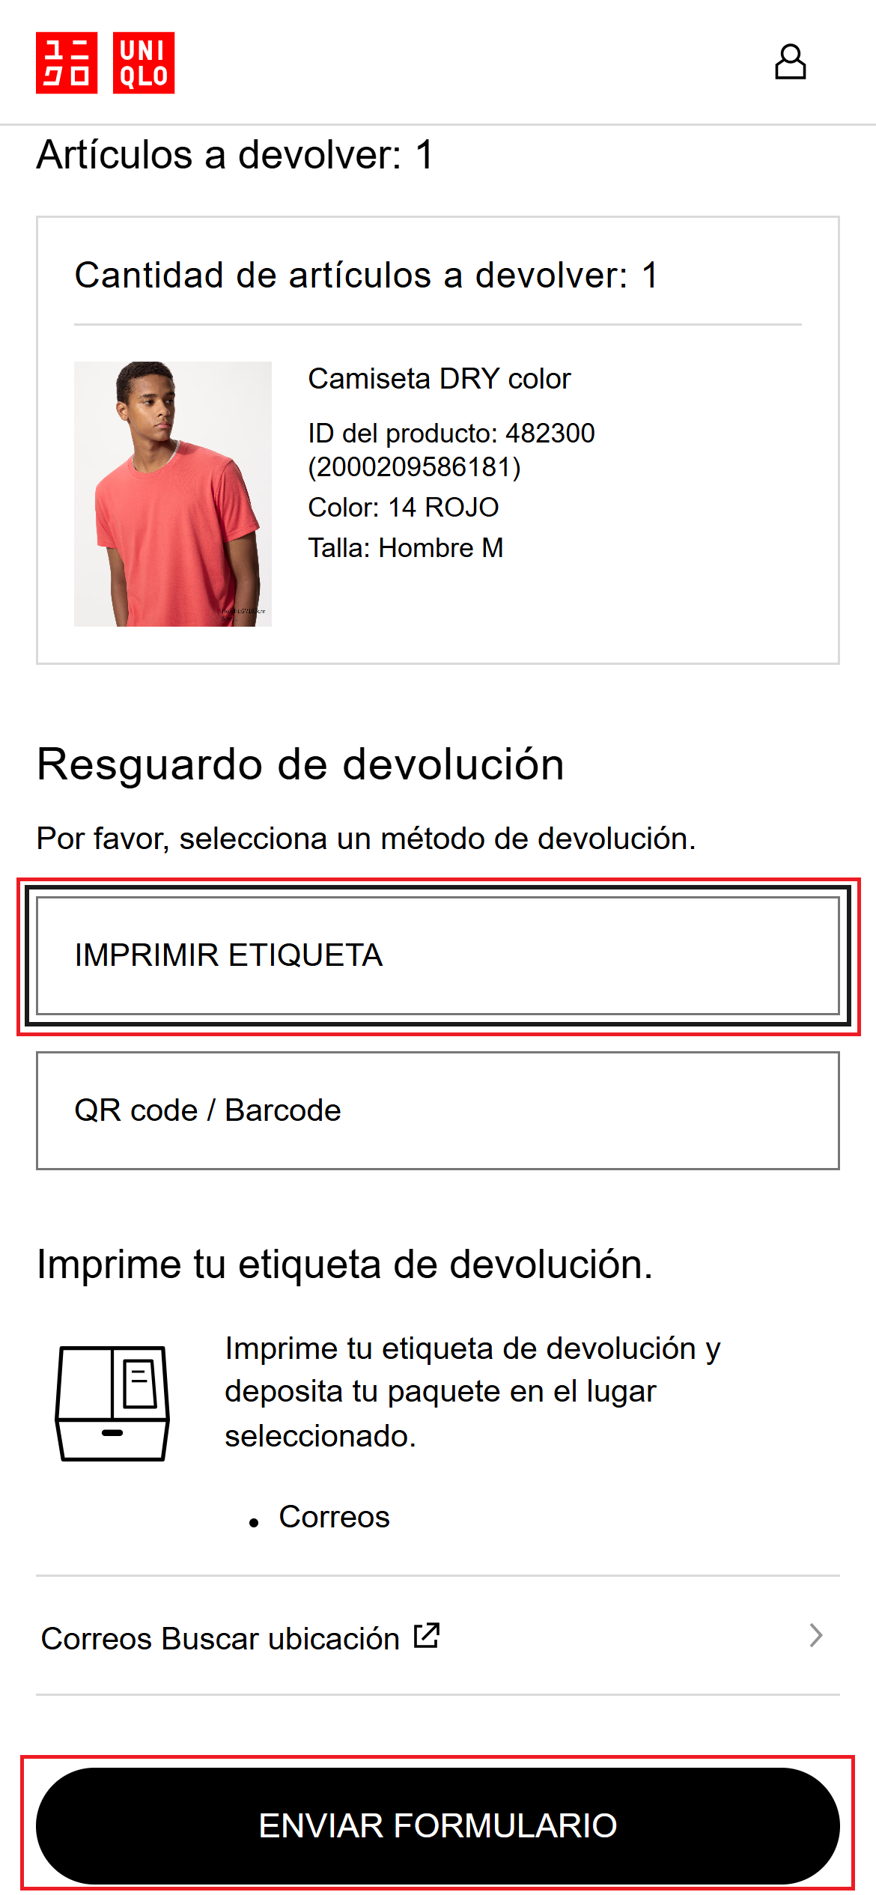The width and height of the screenshot is (876, 1895).
Task: Open the Correos Buscar ubicación link
Action: coord(438,1635)
